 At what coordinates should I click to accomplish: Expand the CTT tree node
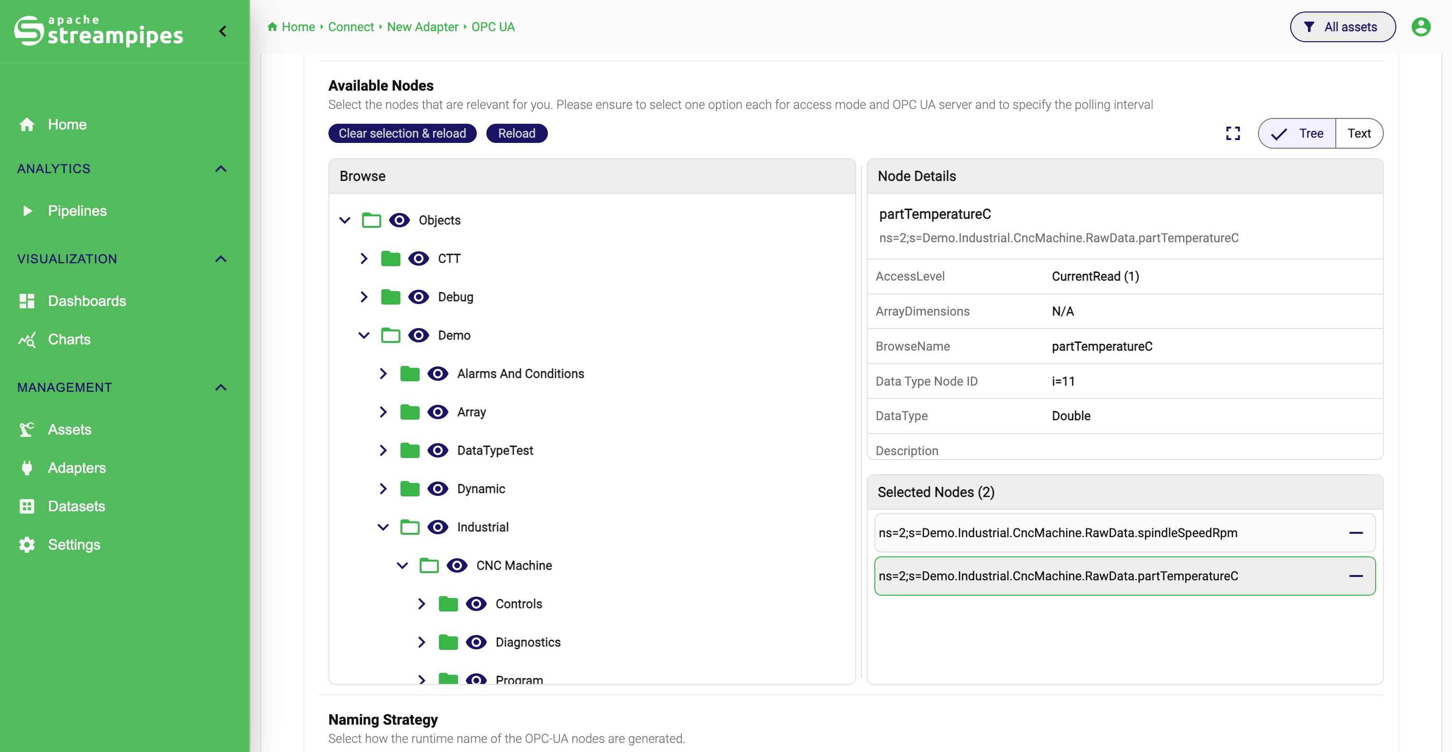tap(363, 258)
